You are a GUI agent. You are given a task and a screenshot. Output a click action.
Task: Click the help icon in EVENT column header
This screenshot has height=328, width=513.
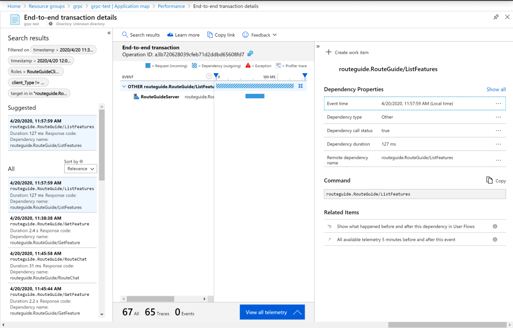tap(209, 77)
